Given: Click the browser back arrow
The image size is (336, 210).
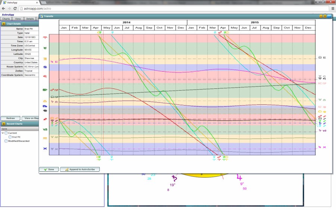Looking at the screenshot, I should (3, 8).
